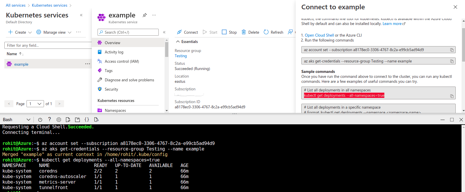Image resolution: width=465 pixels, height=192 pixels.
Task: Copy the kubectl get deployments command
Action: coord(452,96)
